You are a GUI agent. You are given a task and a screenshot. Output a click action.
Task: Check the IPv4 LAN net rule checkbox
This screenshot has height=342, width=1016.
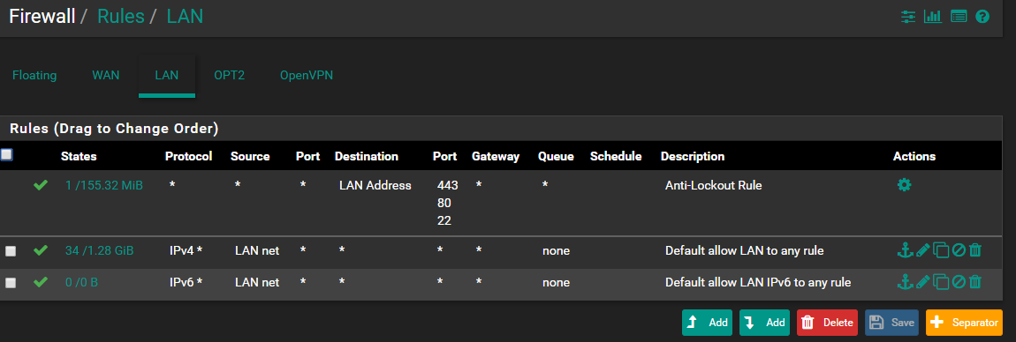11,251
